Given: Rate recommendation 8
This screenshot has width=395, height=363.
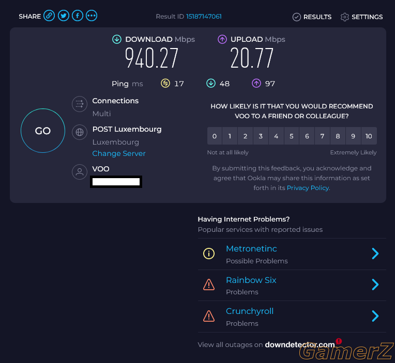Looking at the screenshot, I should [338, 136].
